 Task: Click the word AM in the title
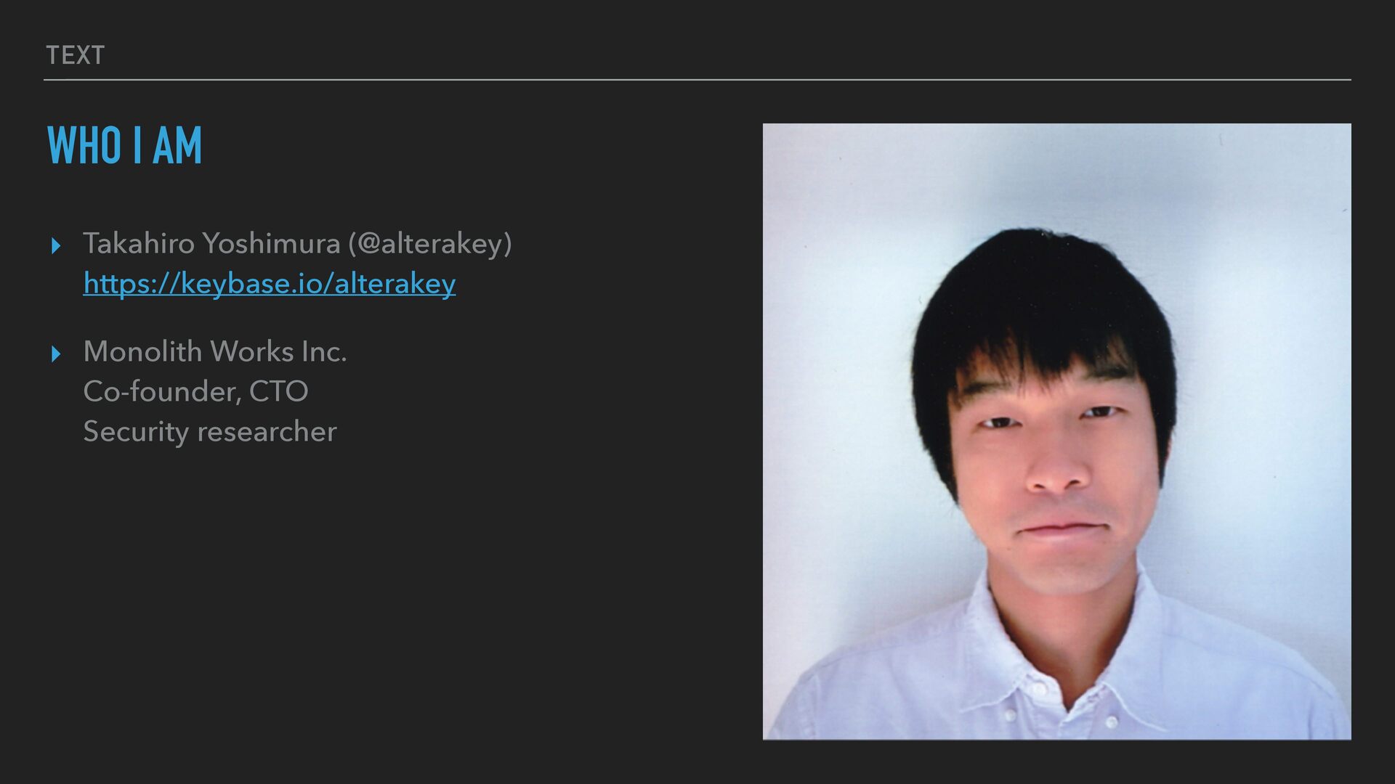pyautogui.click(x=177, y=145)
